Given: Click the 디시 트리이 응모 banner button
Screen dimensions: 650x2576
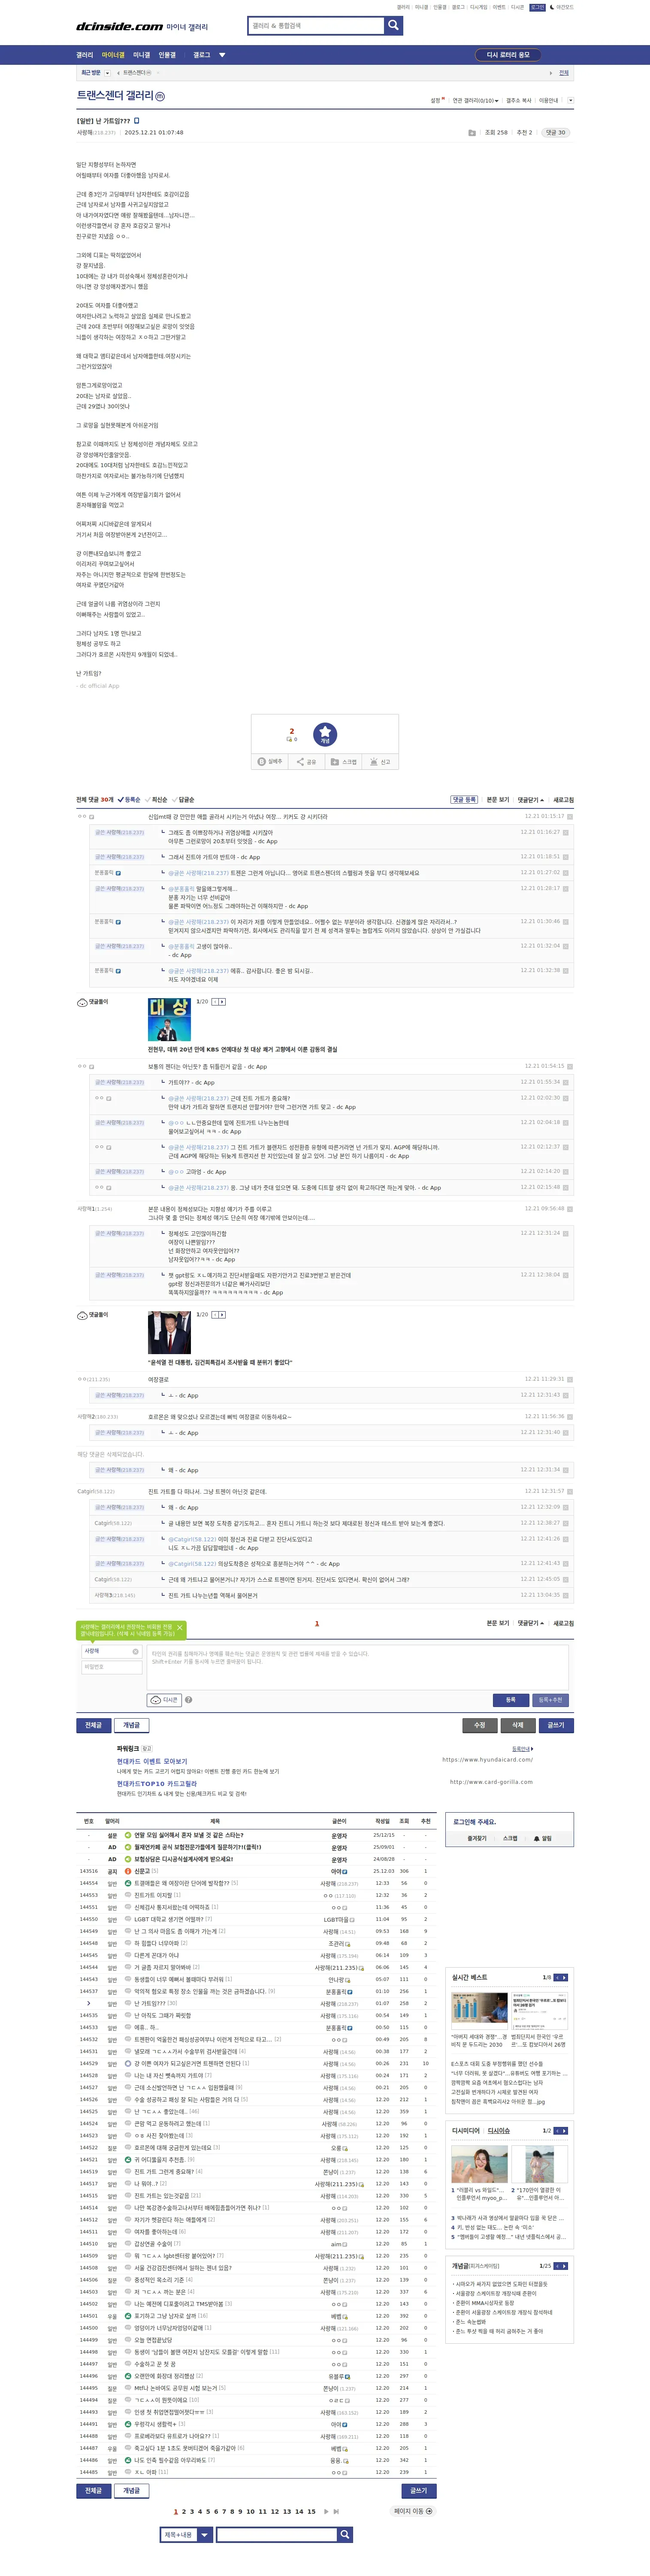Looking at the screenshot, I should point(508,55).
